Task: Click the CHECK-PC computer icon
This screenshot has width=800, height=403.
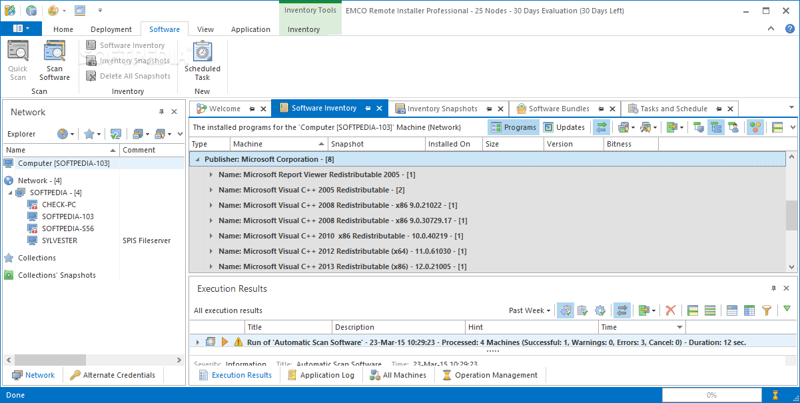Action: (33, 204)
